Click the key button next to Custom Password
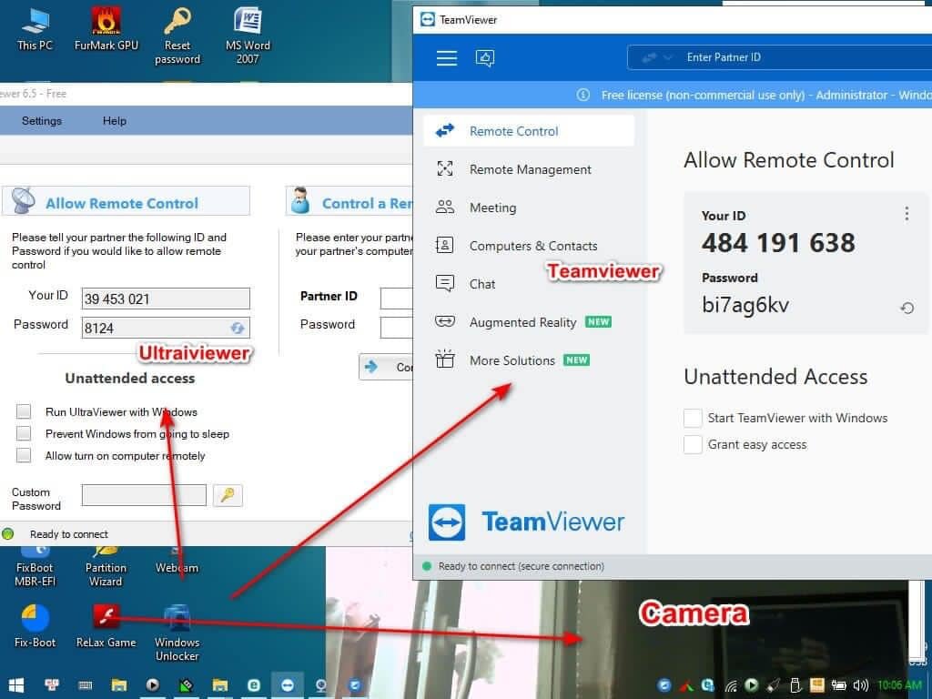This screenshot has width=932, height=699. click(228, 495)
